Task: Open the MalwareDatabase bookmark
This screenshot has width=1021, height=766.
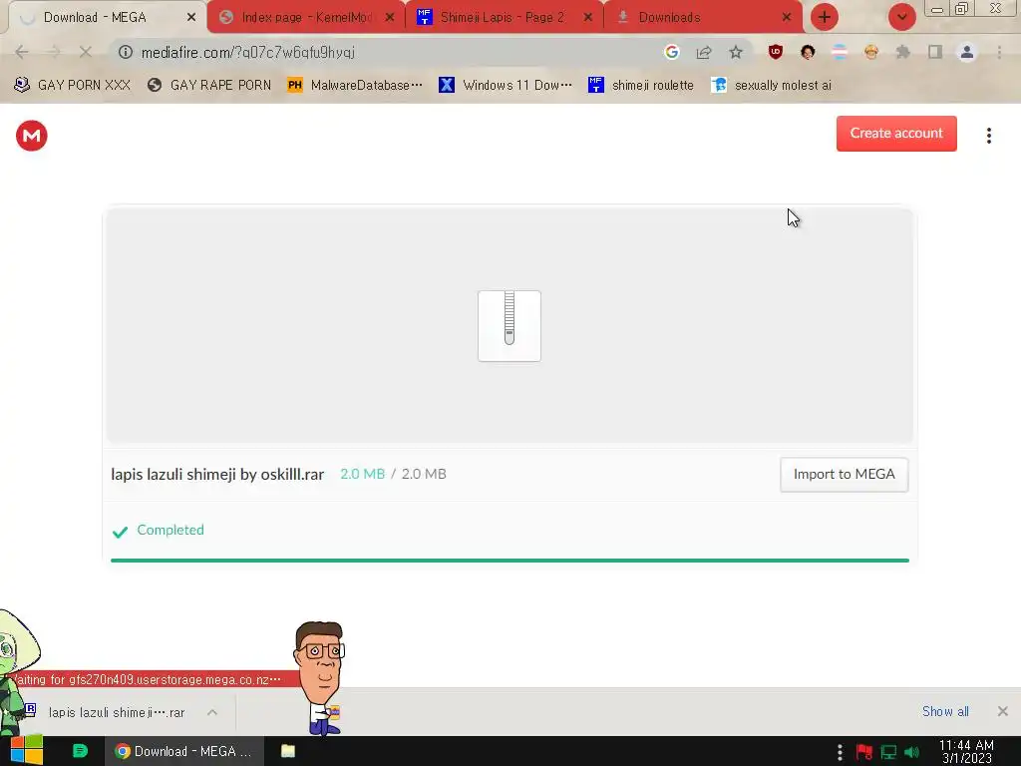Action: pos(355,85)
